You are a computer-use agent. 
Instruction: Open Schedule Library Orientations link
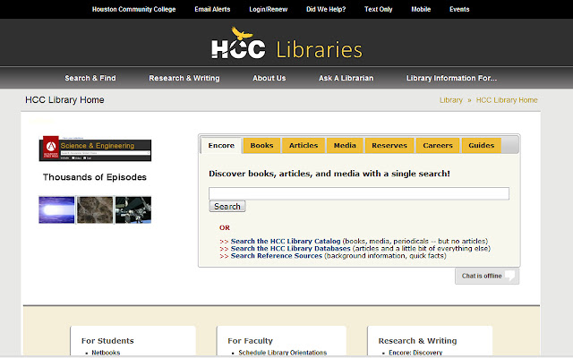pos(283,353)
